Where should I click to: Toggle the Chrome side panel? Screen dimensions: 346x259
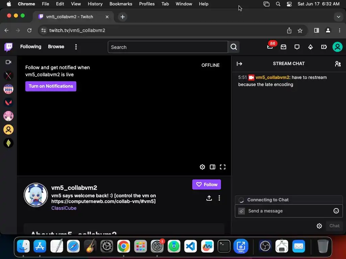[x=317, y=30]
